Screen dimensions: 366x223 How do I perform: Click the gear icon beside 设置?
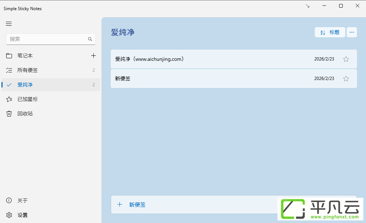pos(9,215)
